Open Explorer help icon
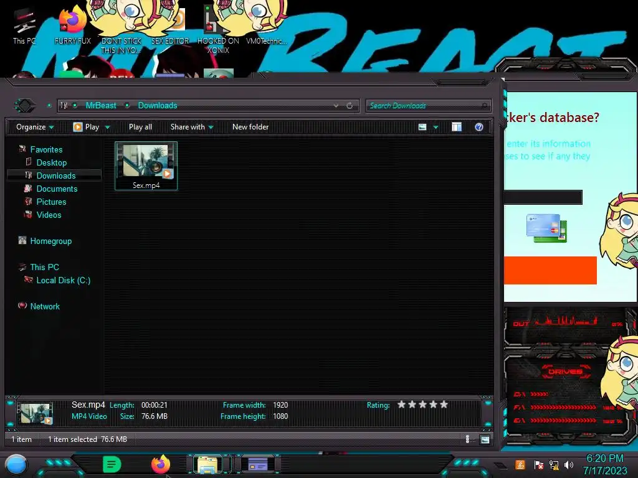Image resolution: width=638 pixels, height=478 pixels. pyautogui.click(x=479, y=127)
